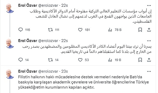158x93 pixels.
Task: Open the Turkish tweet about Filistin halkının
Action: point(84,82)
